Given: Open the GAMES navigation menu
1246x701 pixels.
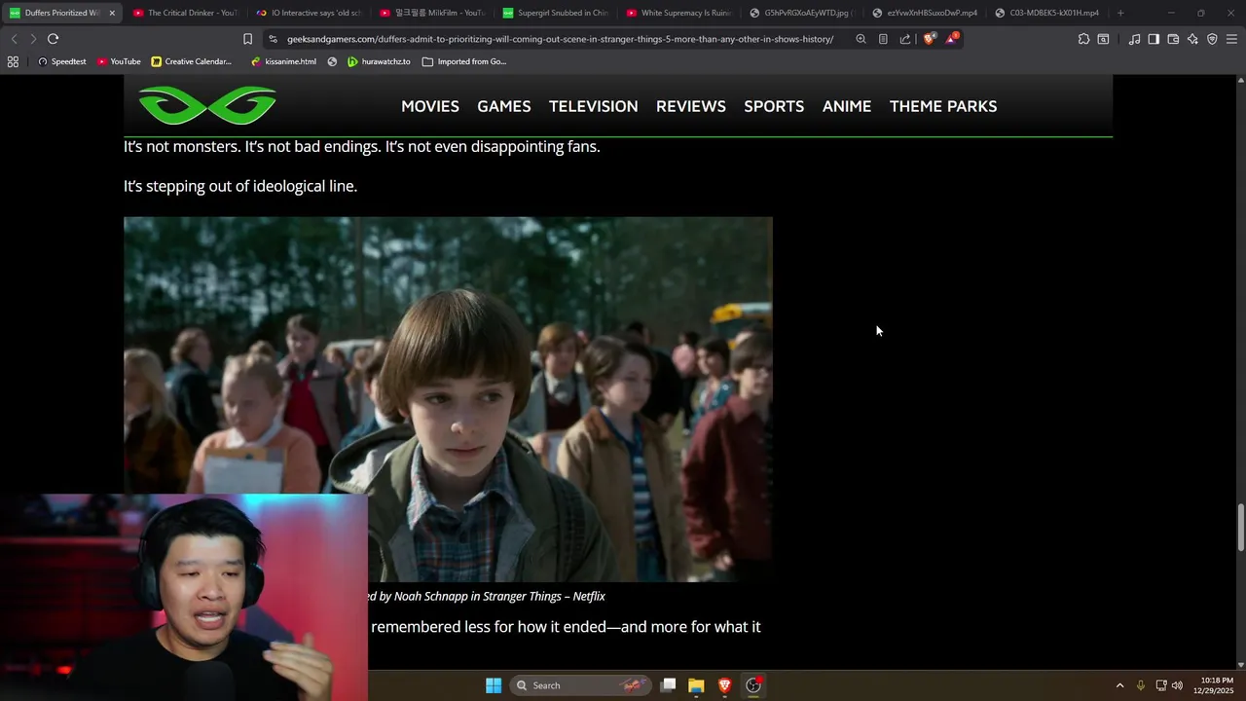Looking at the screenshot, I should coord(504,106).
